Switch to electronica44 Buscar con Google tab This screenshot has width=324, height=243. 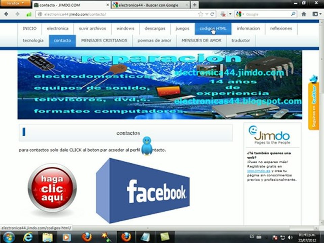[x=151, y=5]
